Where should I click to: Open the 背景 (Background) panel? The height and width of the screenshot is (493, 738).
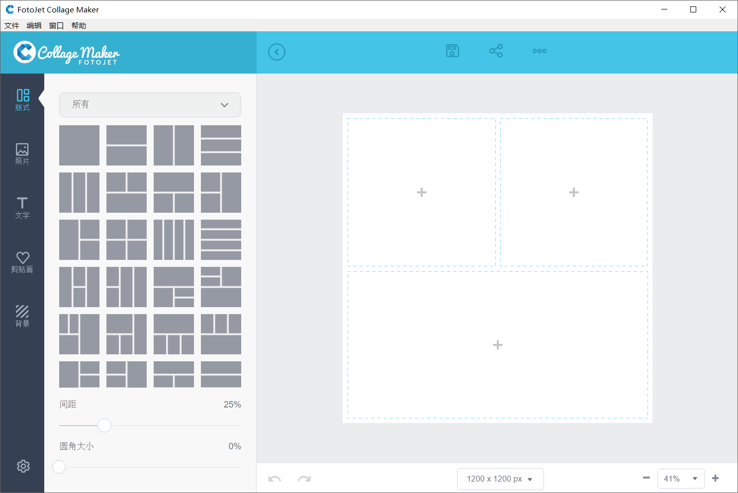point(22,316)
